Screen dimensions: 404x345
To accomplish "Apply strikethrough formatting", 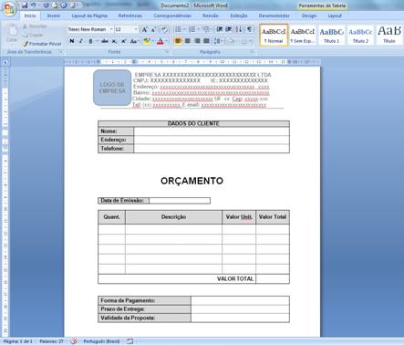I will (105, 41).
